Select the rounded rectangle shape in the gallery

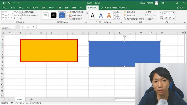tap(3, 15)
